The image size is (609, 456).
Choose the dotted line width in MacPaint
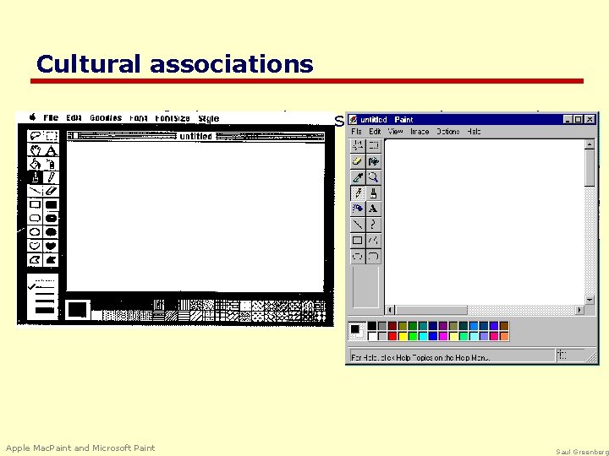point(44,280)
